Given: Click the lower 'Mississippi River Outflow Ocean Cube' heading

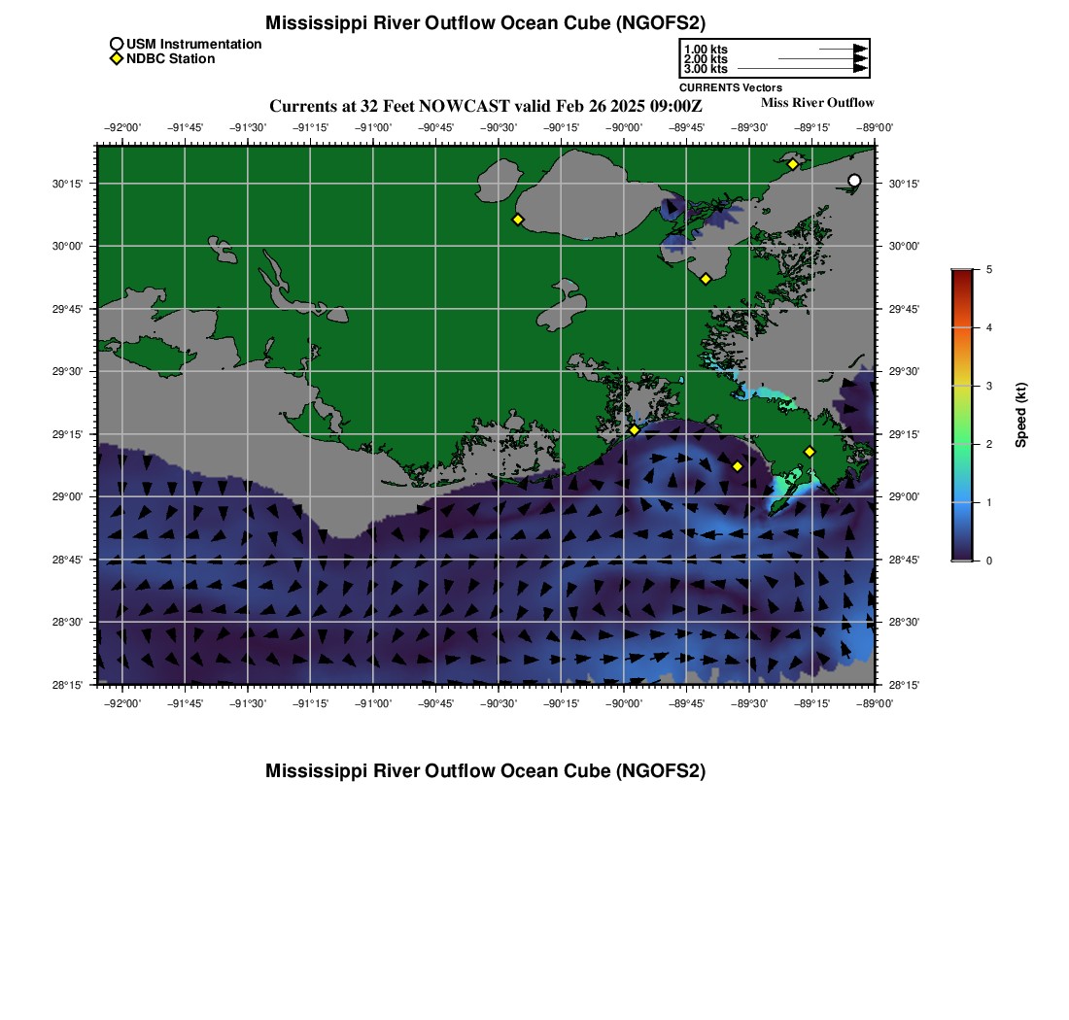Looking at the screenshot, I should 485,771.
